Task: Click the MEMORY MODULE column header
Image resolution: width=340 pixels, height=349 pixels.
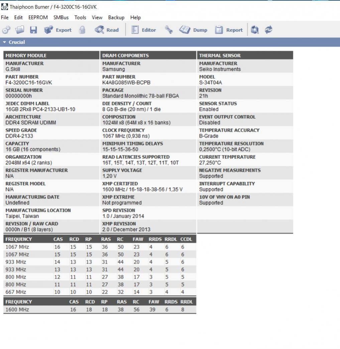Action: tap(51, 55)
